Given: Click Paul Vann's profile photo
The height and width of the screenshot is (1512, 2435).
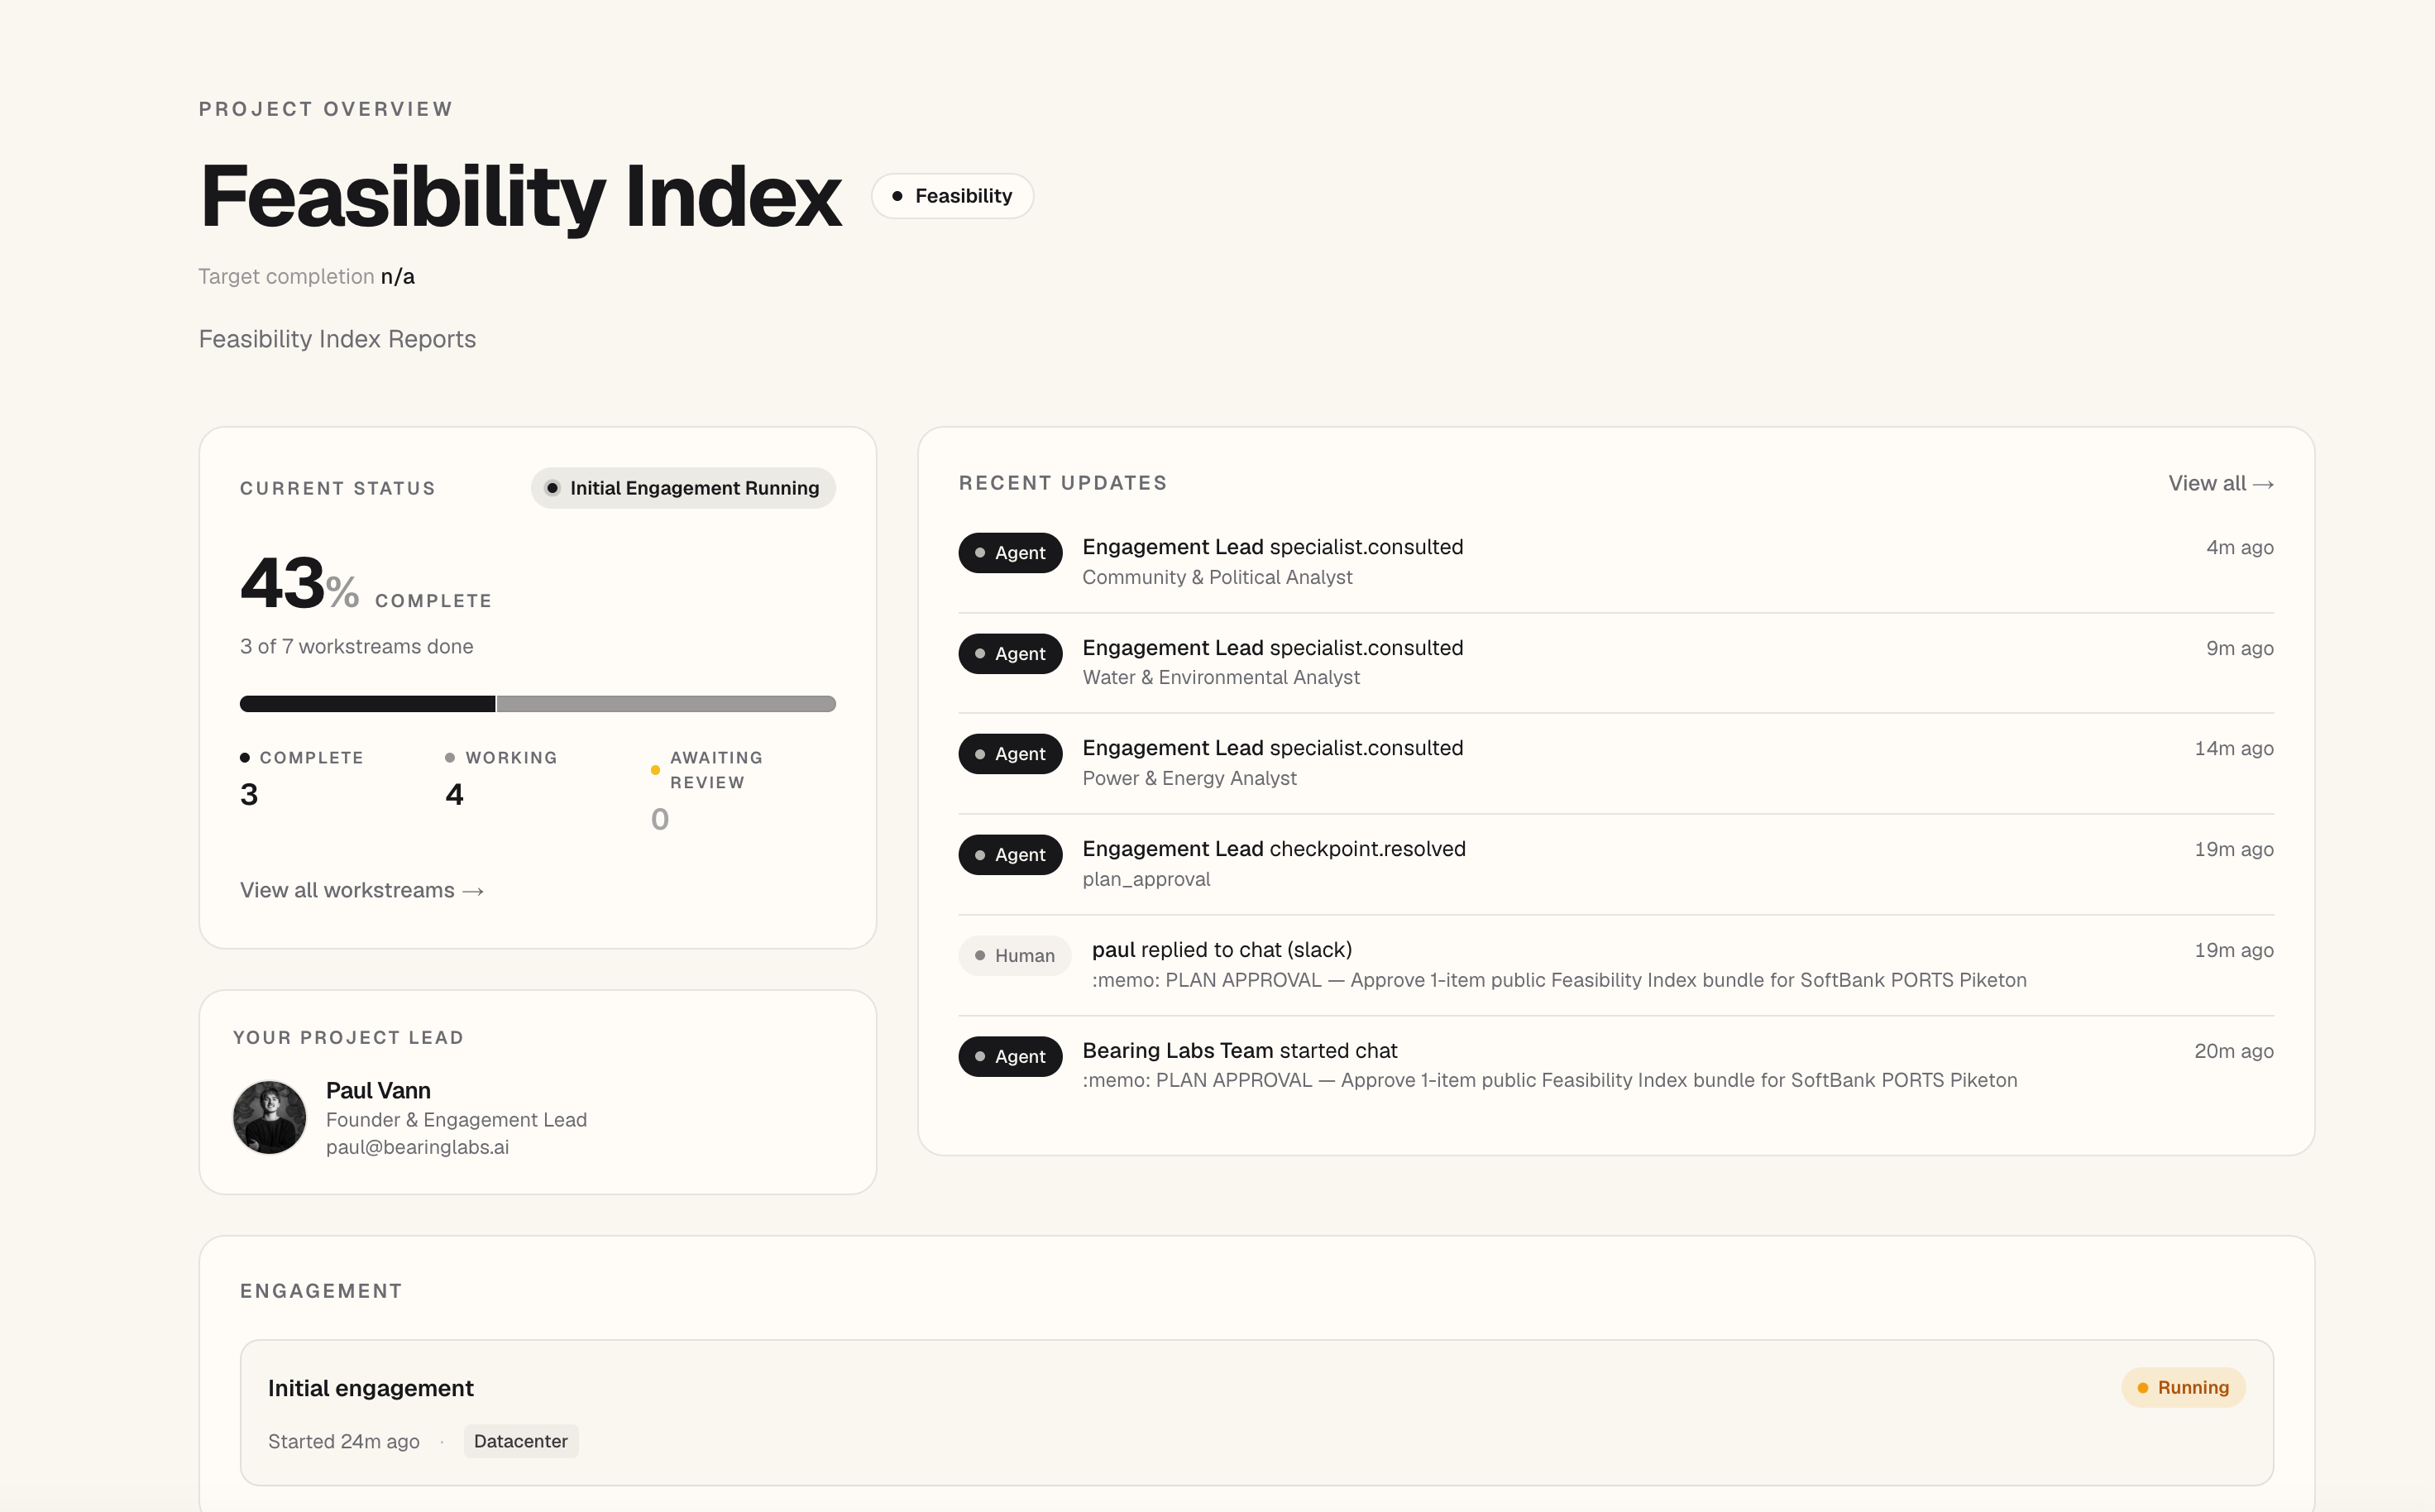Looking at the screenshot, I should (269, 1117).
